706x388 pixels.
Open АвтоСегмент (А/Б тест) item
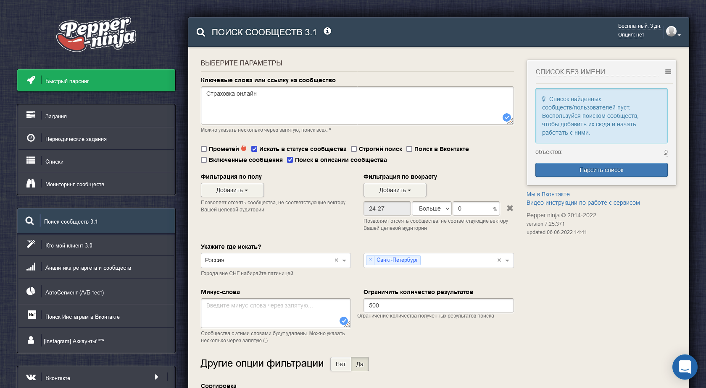[x=96, y=292]
